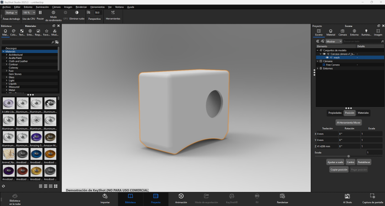Image resolution: width=385 pixels, height=206 pixels.
Task: Select the blue Anodized material thumbnail
Action: (x=37, y=154)
